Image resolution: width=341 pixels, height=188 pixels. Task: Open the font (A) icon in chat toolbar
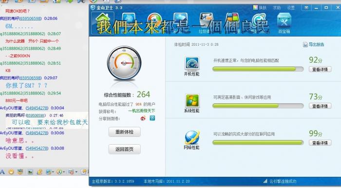(x=2, y=172)
